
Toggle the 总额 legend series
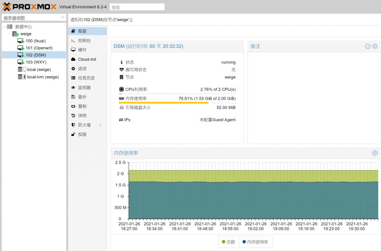(x=228, y=242)
